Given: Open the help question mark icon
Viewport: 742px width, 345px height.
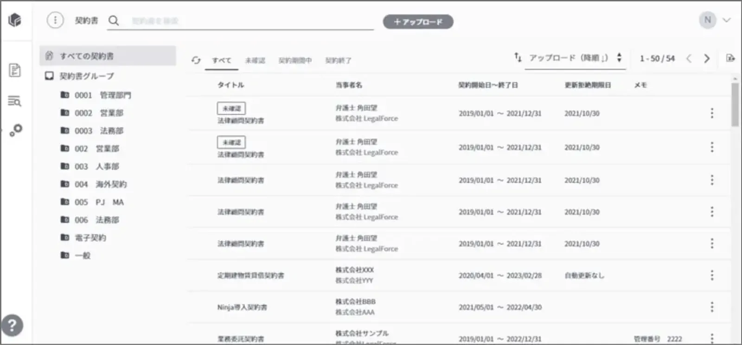Looking at the screenshot, I should tap(12, 326).
